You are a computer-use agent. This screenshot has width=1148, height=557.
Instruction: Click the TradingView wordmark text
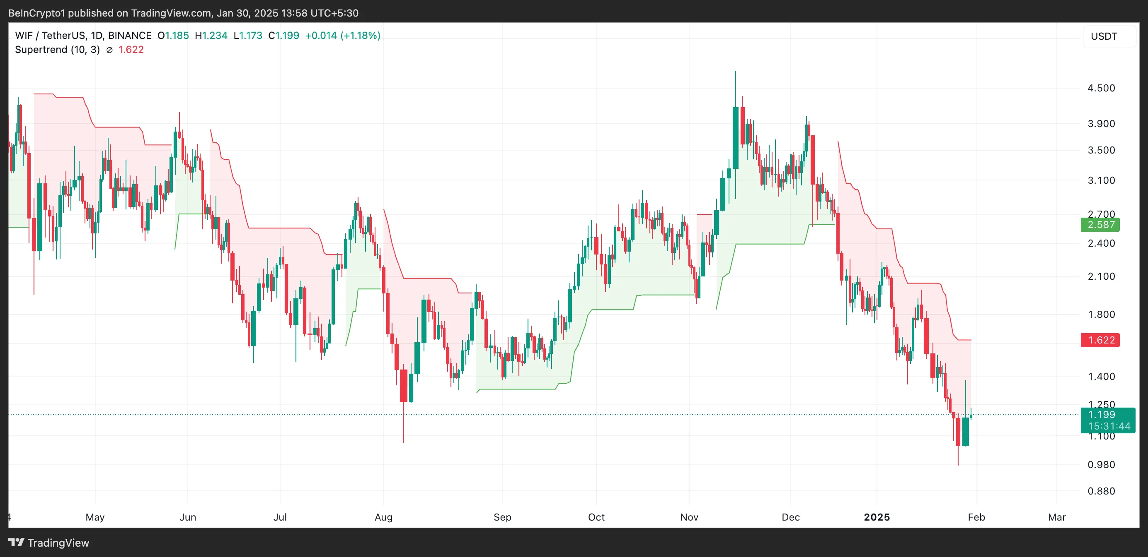58,543
